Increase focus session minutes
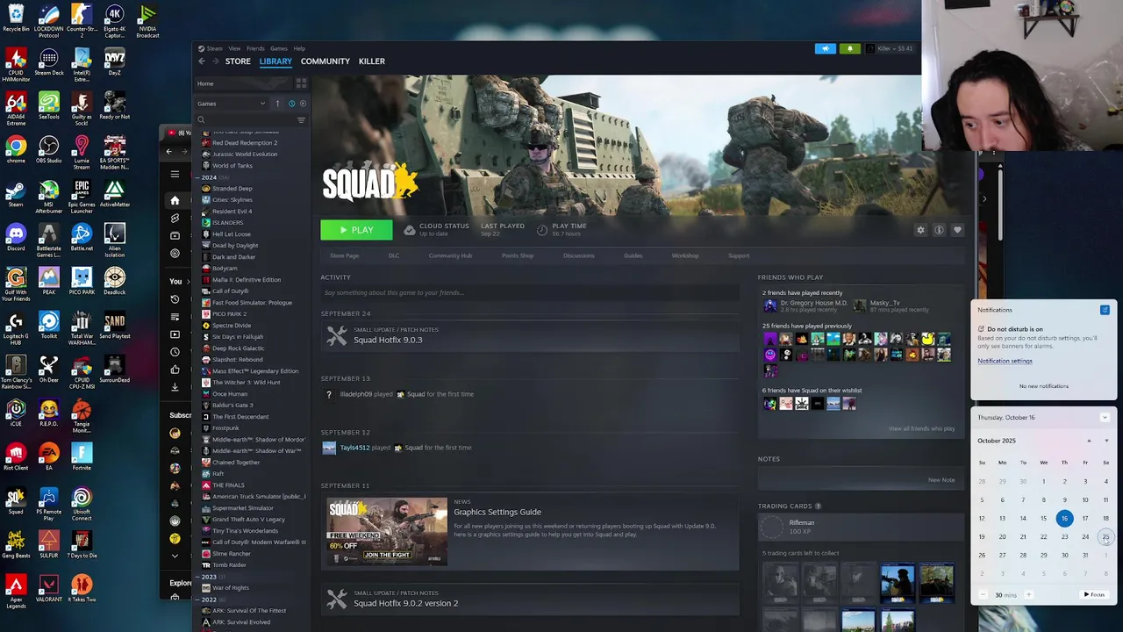 (1028, 595)
